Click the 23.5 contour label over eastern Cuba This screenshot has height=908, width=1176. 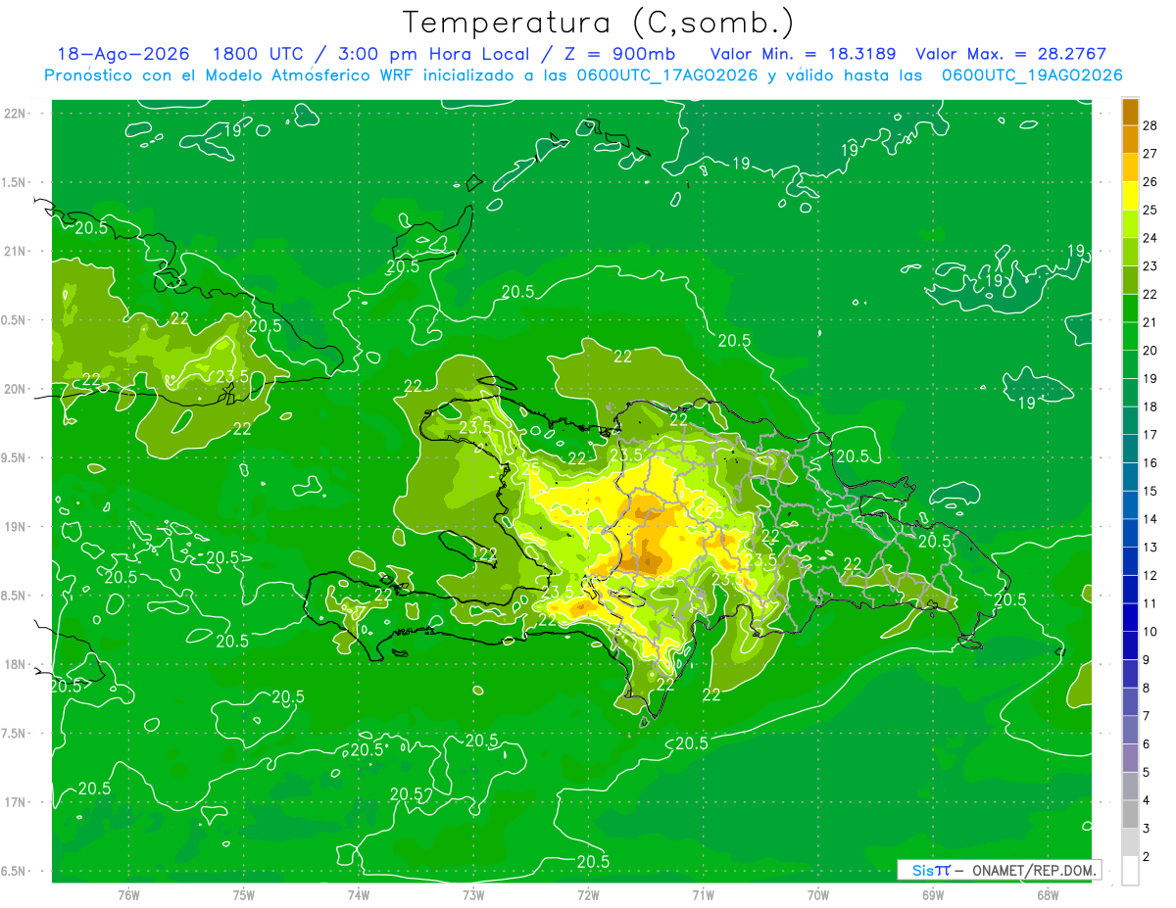pos(232,376)
